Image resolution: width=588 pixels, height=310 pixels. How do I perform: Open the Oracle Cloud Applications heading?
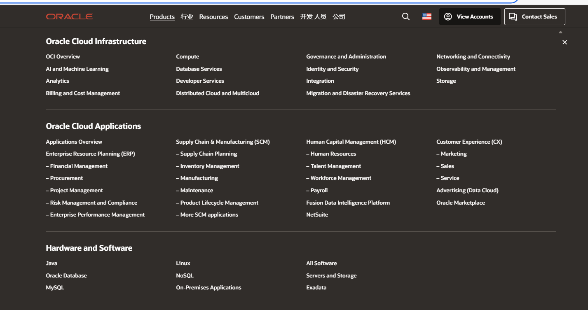pos(94,126)
